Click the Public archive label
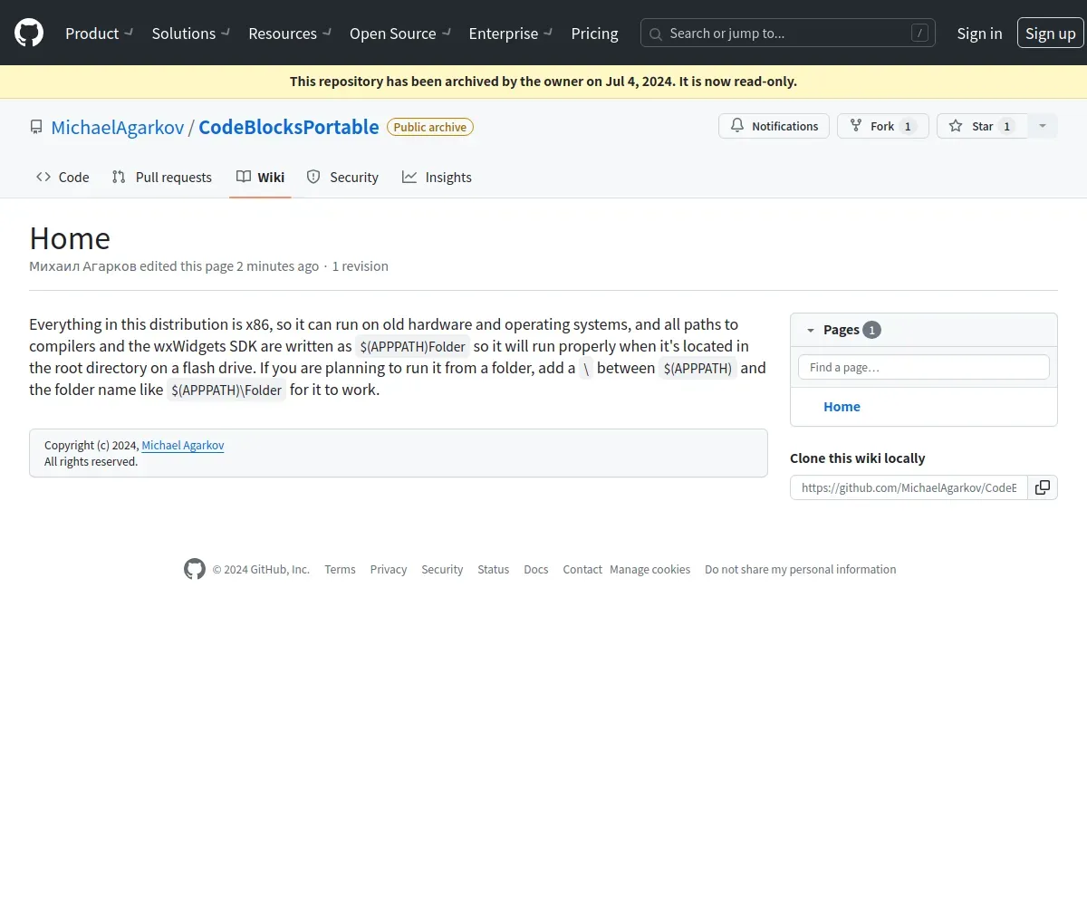1087x906 pixels. [430, 127]
